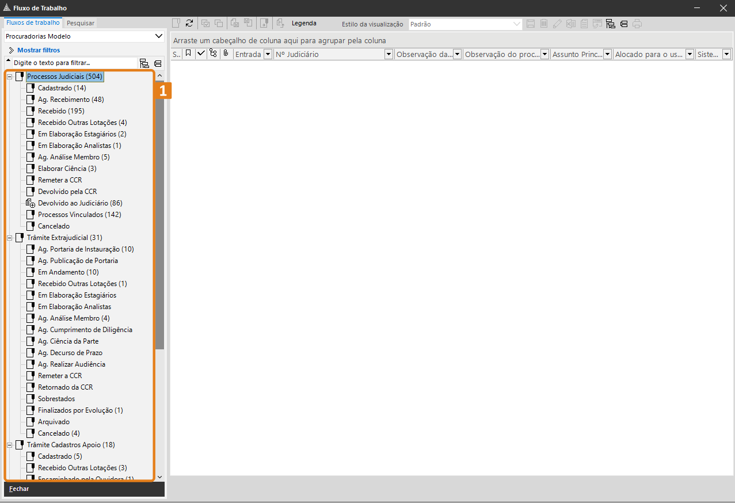Click the icon left of Legenda
Image resolution: width=735 pixels, height=503 pixels.
[x=280, y=24]
